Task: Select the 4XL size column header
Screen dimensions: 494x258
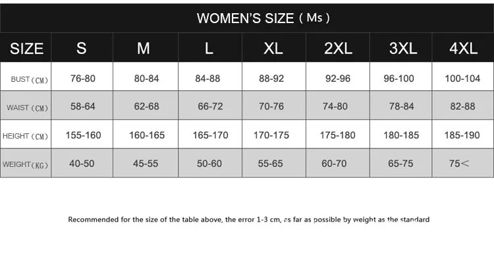Action: click(x=463, y=48)
